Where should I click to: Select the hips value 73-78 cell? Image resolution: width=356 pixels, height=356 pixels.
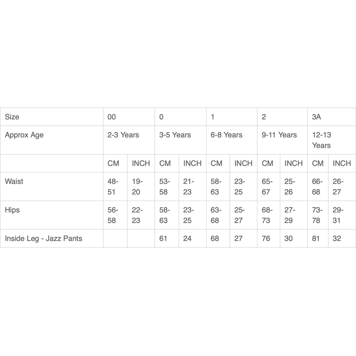coord(317,215)
